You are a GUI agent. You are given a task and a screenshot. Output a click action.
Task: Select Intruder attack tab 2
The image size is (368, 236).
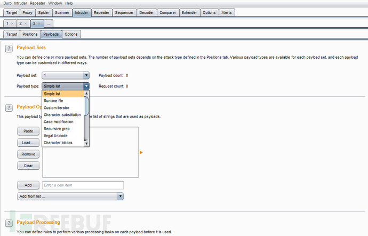(x=21, y=23)
